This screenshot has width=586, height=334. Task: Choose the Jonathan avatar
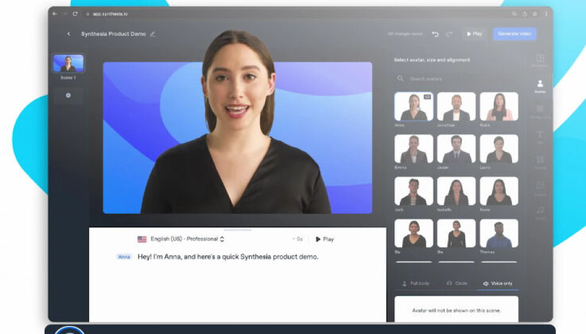[457, 107]
